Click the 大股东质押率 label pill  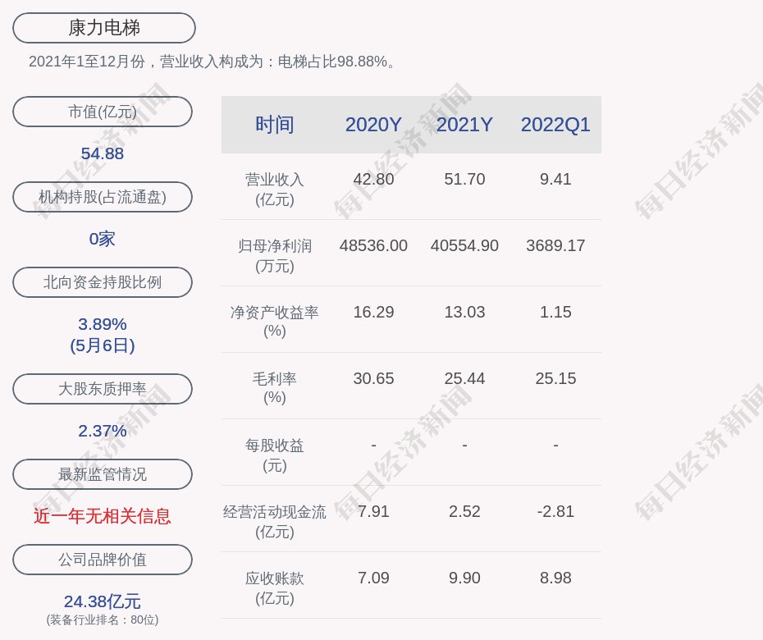pyautogui.click(x=103, y=389)
